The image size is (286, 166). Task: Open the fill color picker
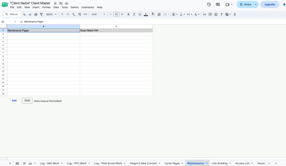(x=153, y=15)
